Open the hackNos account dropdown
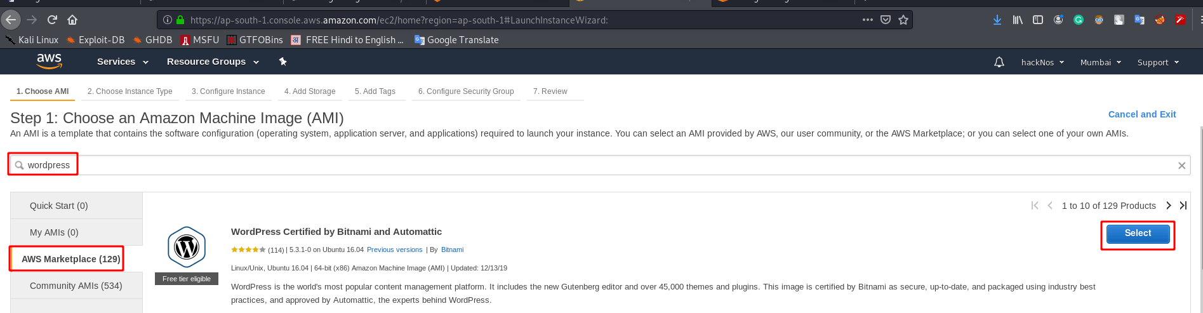The height and width of the screenshot is (313, 1203). click(1042, 62)
